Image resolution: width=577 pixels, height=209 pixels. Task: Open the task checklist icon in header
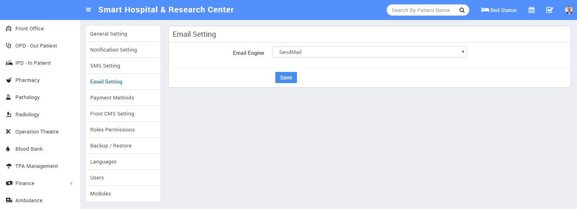point(550,10)
